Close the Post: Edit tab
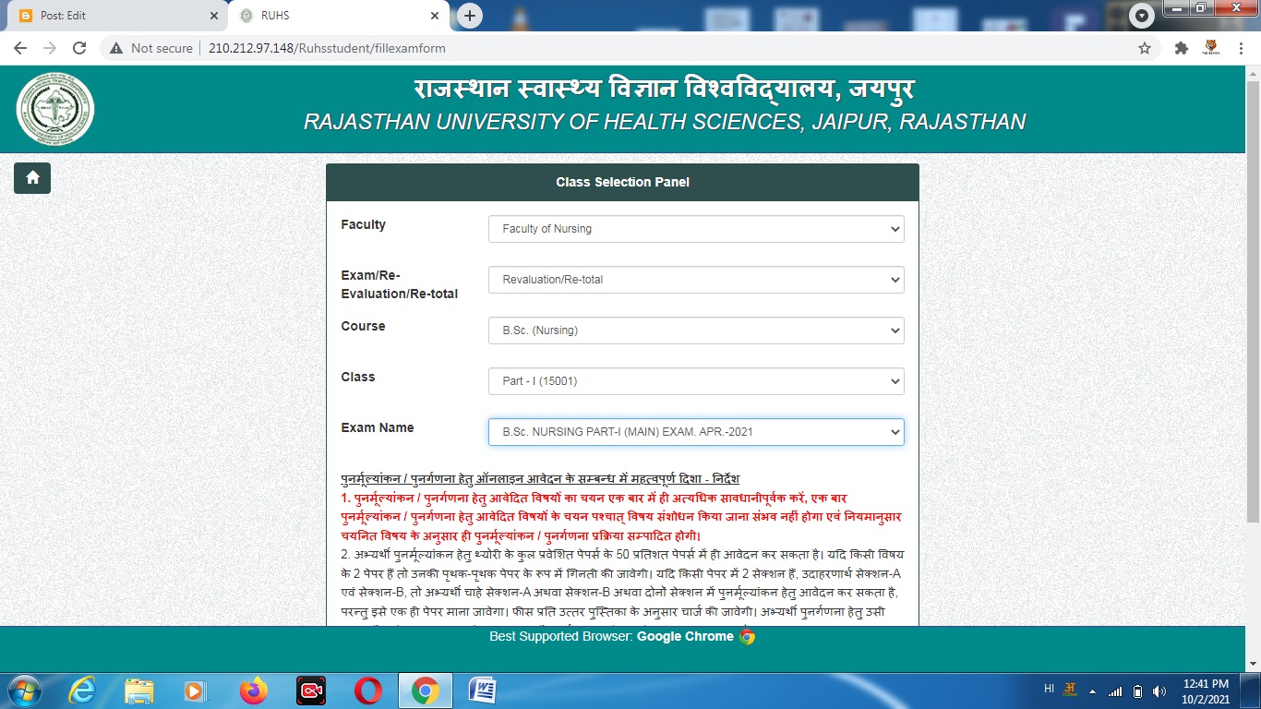1261x709 pixels. coord(214,16)
